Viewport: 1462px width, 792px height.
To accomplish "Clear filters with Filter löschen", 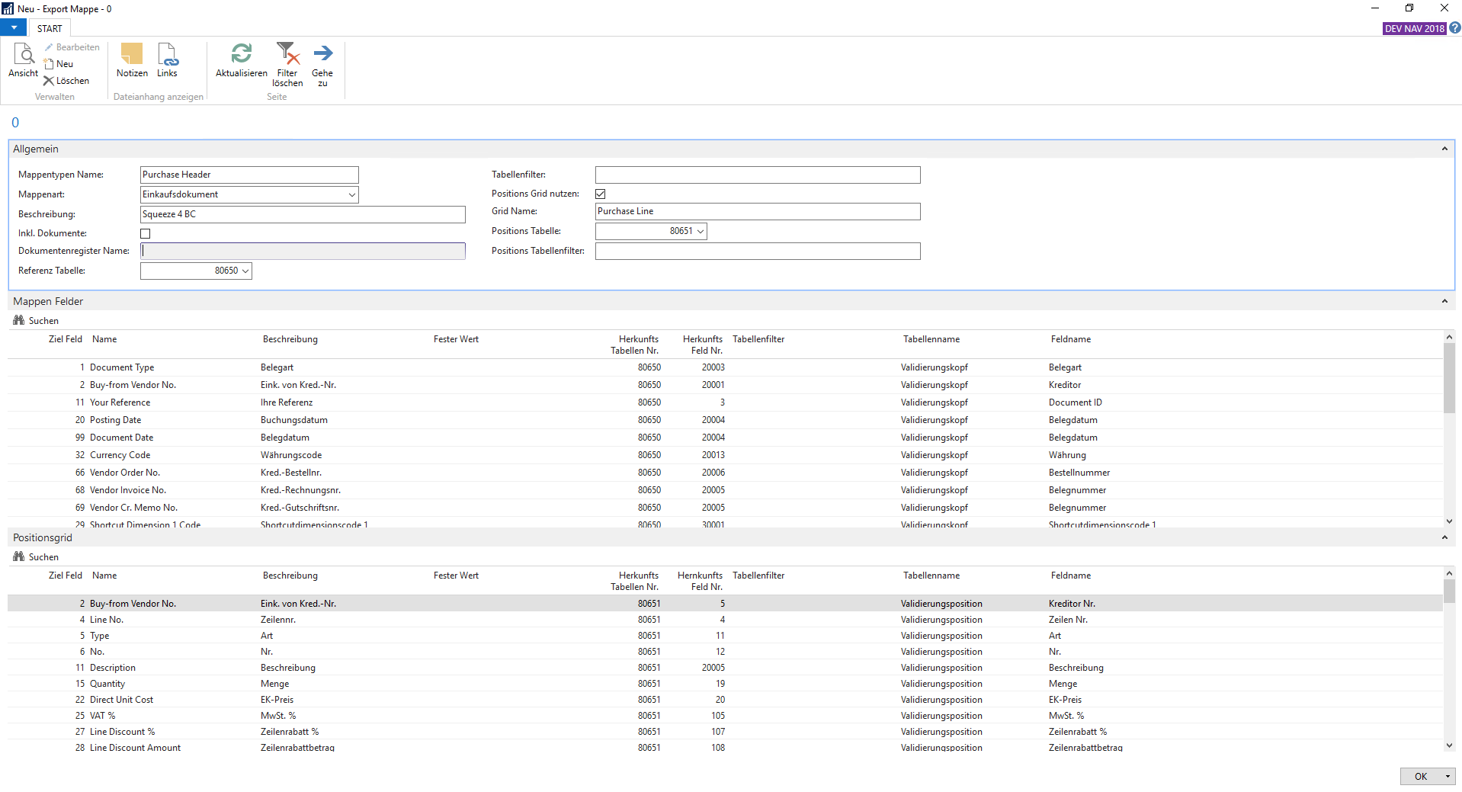I will (287, 65).
